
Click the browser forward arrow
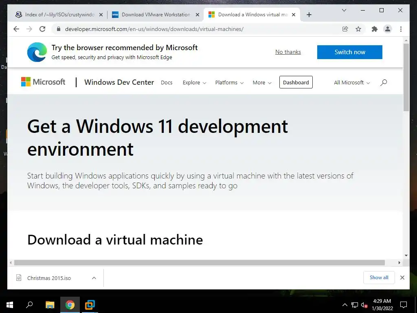click(x=29, y=29)
